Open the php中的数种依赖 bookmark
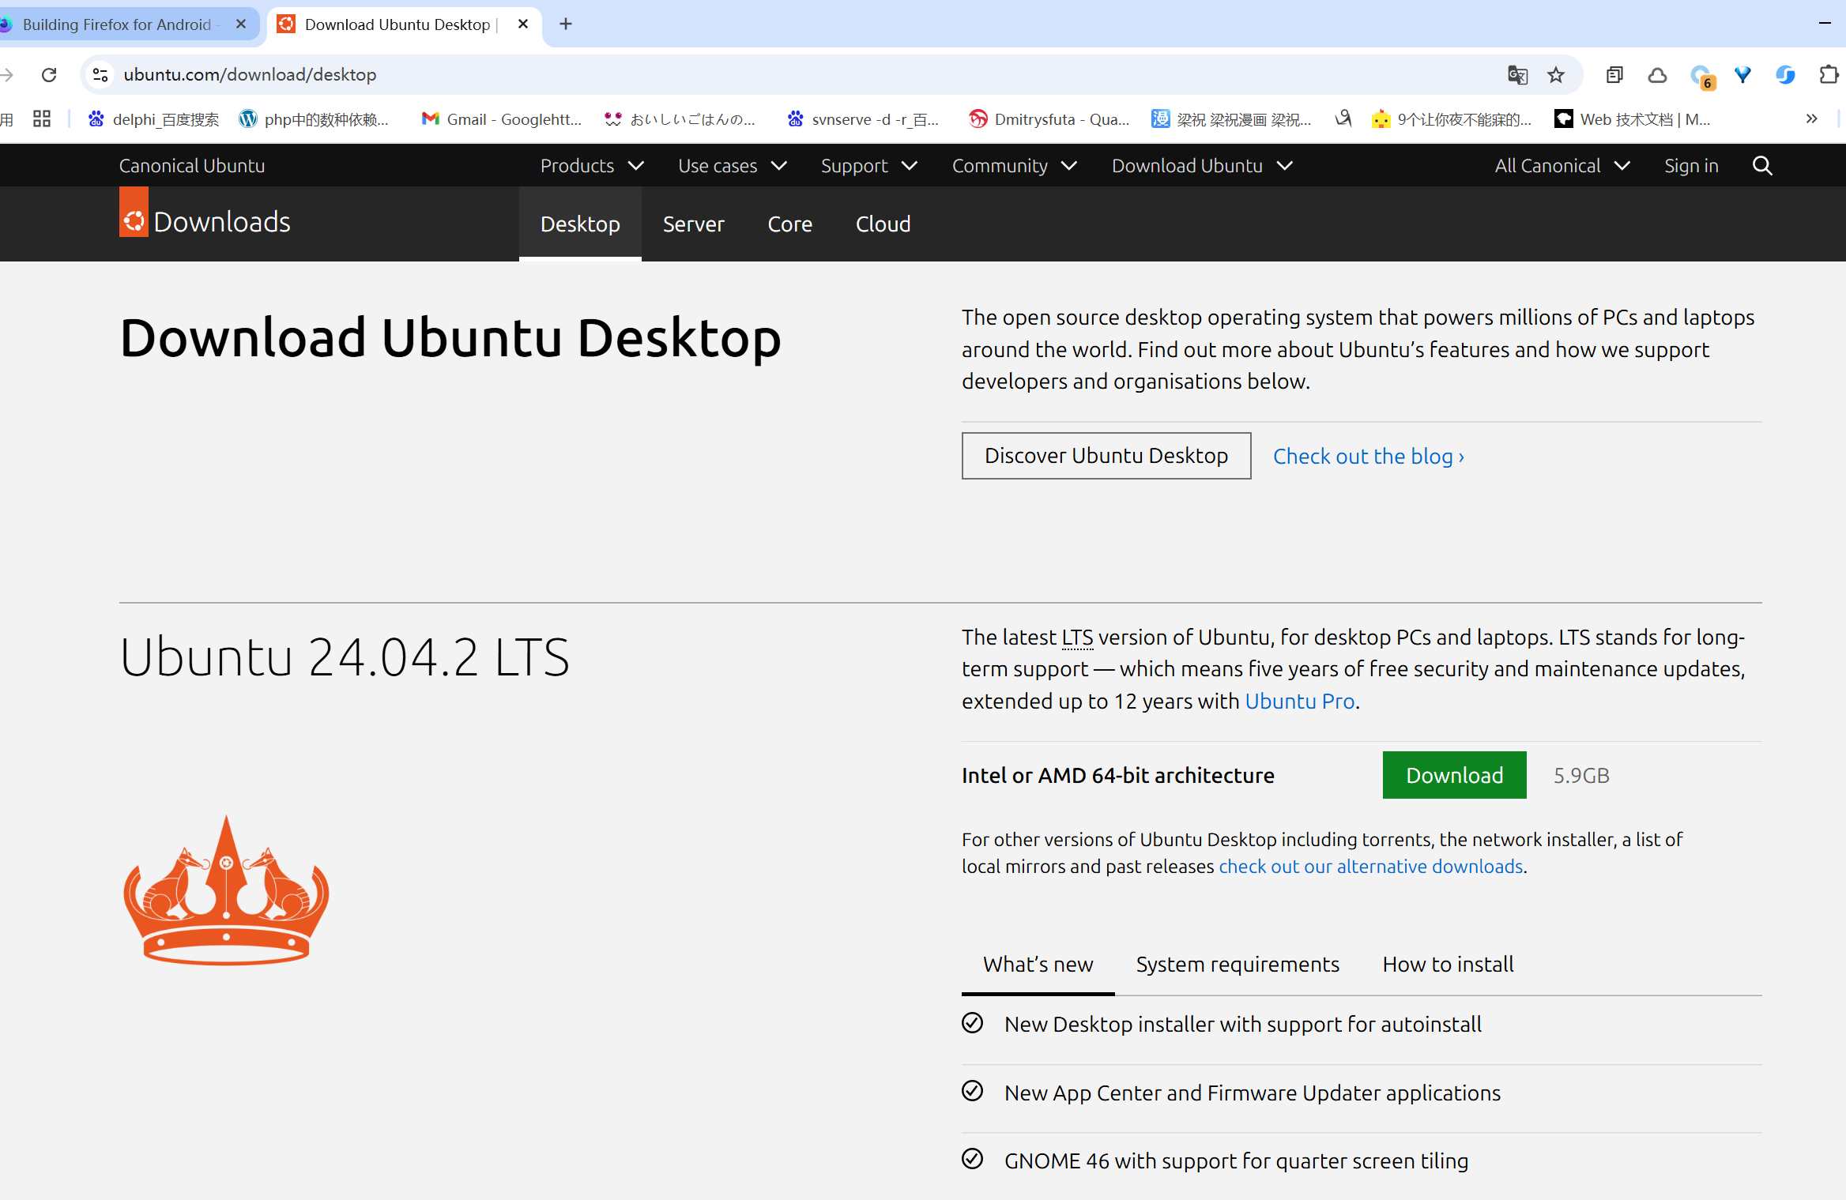1846x1200 pixels. pos(315,119)
